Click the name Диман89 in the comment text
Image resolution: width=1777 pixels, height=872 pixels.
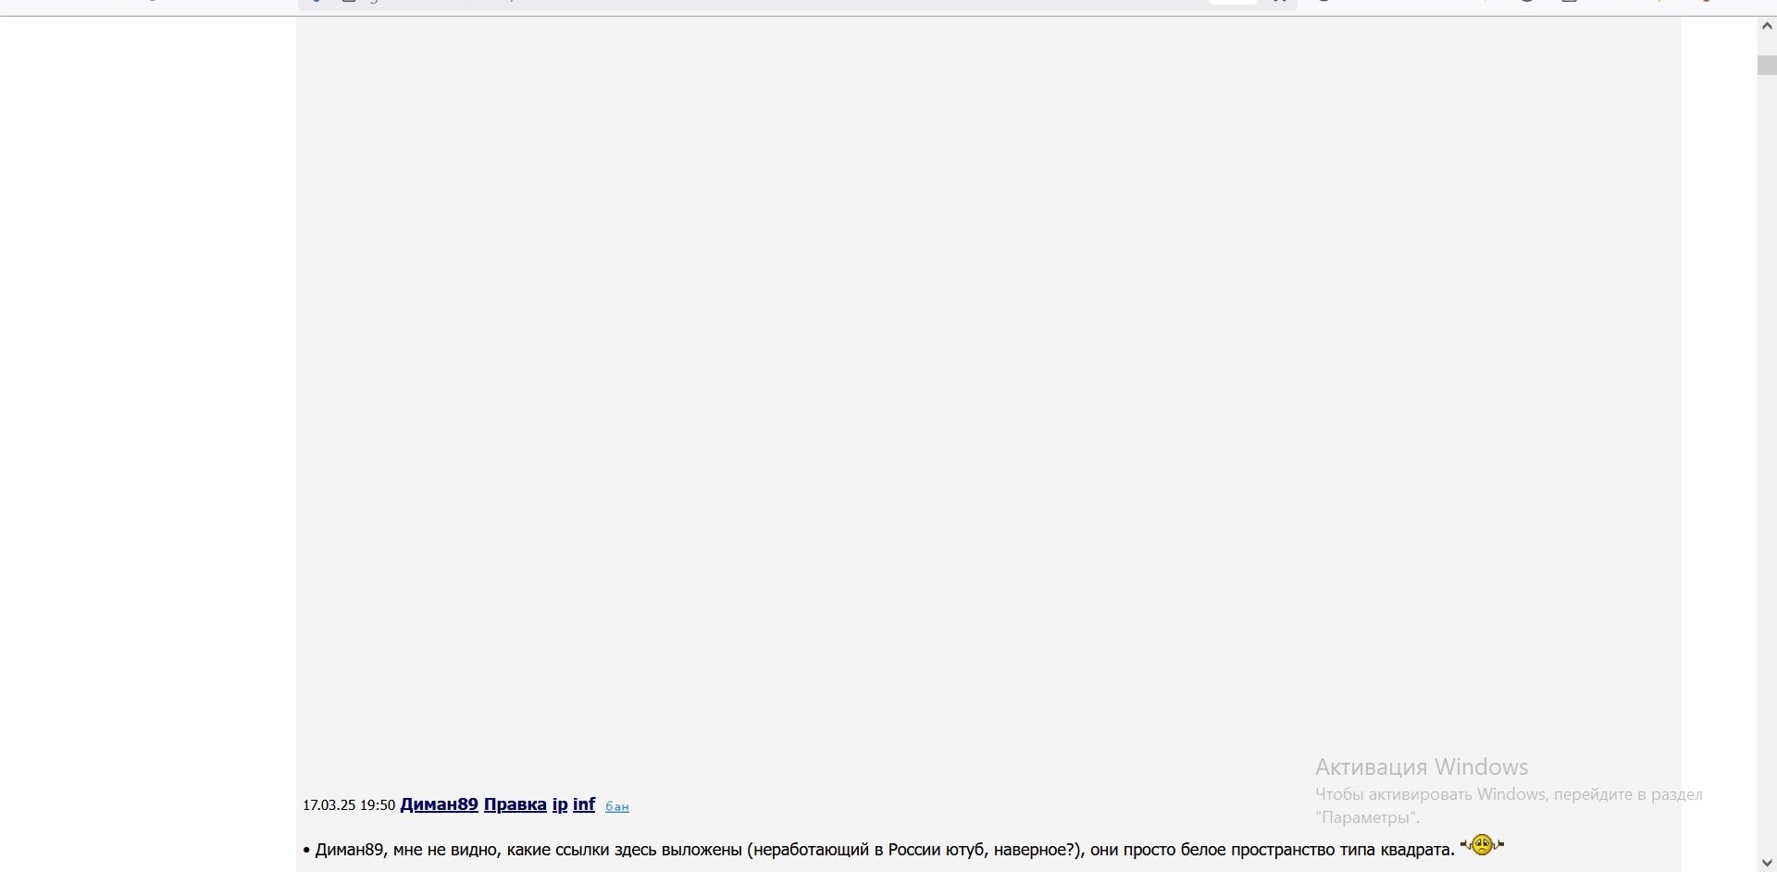tap(349, 850)
